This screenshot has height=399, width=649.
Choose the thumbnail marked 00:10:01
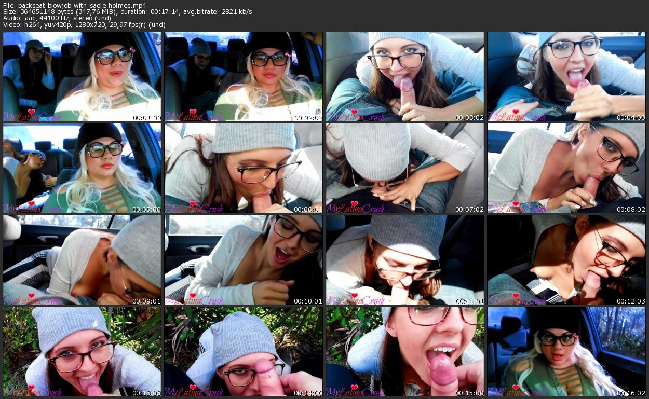pos(244,260)
